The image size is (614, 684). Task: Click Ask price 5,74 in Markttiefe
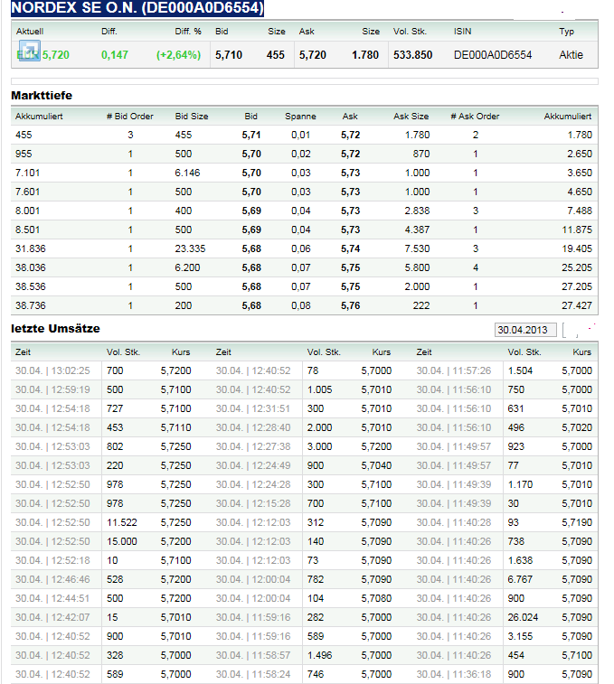point(350,249)
